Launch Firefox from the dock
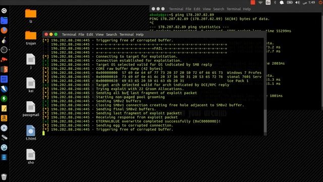The width and height of the screenshot is (323, 182). tap(4, 30)
